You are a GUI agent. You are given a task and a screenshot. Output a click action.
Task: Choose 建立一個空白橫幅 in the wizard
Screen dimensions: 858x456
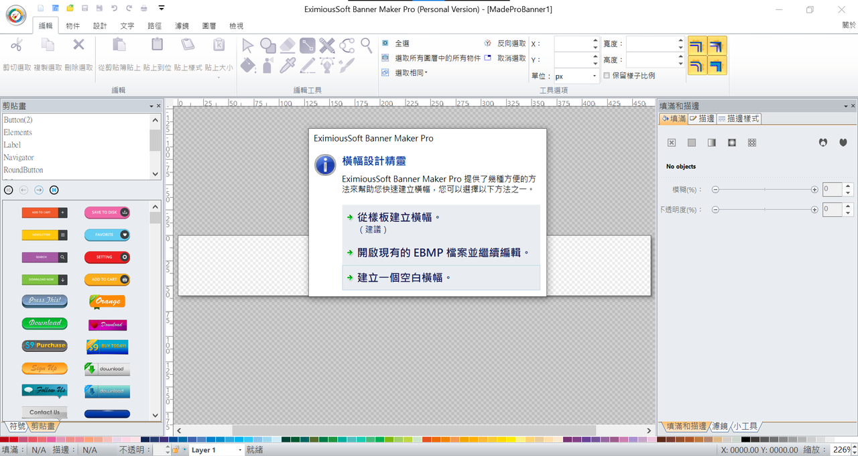(x=441, y=277)
